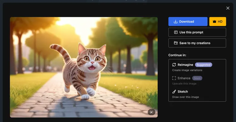Click the prompt icon in Use this prompt

pos(176,32)
